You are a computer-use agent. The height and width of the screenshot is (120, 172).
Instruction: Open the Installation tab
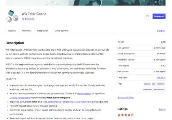pos(43,31)
